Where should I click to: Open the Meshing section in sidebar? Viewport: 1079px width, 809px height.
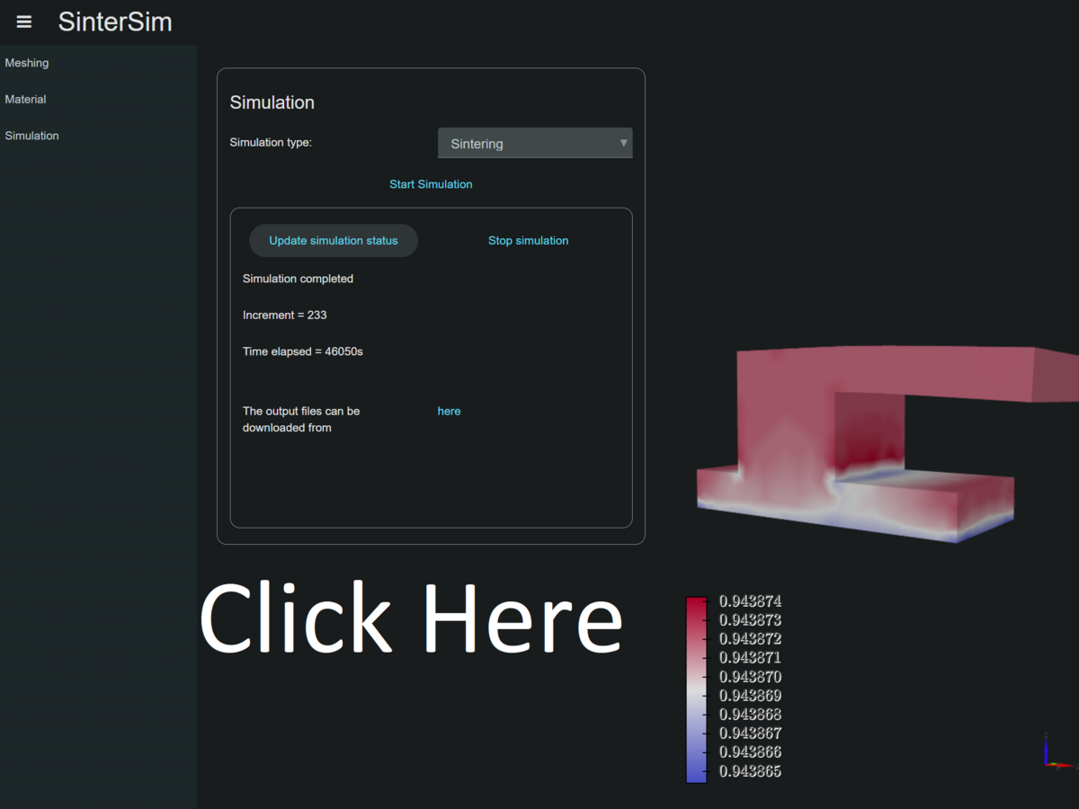[x=27, y=63]
